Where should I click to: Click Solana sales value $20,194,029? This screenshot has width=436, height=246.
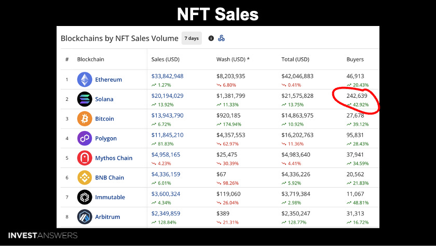point(167,96)
